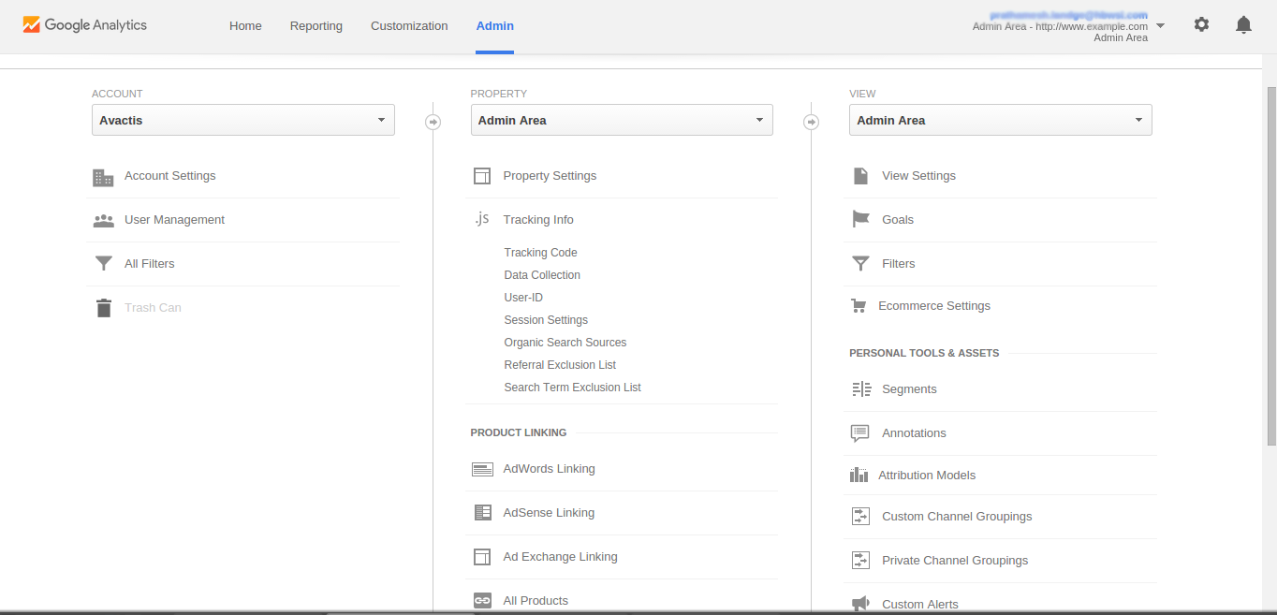Open AdSense Linking
Image resolution: width=1277 pixels, height=615 pixels.
pyautogui.click(x=549, y=513)
